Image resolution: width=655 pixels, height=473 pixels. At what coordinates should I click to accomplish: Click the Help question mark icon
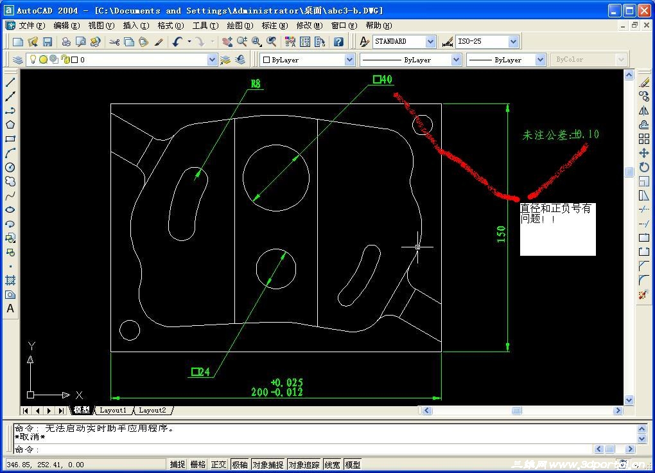point(339,41)
